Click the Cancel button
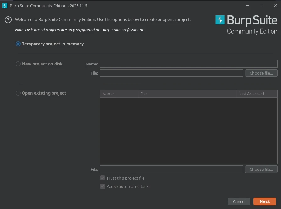 (239, 201)
